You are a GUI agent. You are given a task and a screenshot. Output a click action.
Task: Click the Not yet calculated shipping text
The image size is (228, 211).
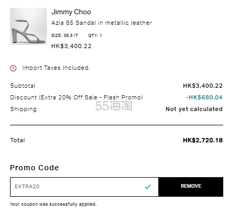tap(194, 109)
